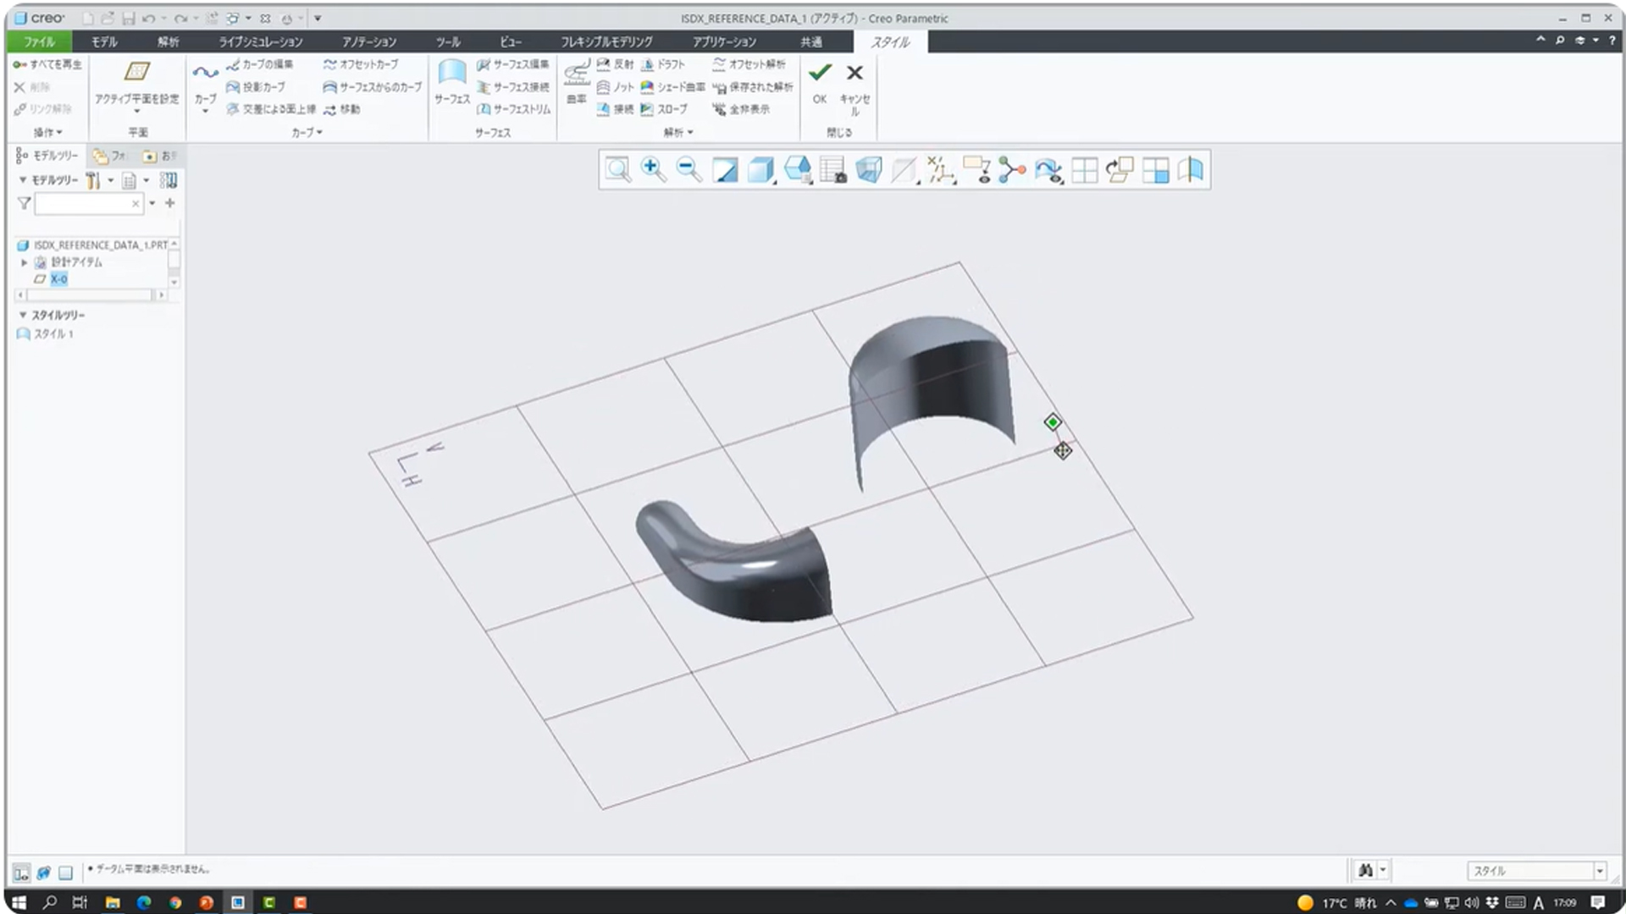Click the Zoom In magnifier icon
Image resolution: width=1626 pixels, height=914 pixels.
coord(652,169)
